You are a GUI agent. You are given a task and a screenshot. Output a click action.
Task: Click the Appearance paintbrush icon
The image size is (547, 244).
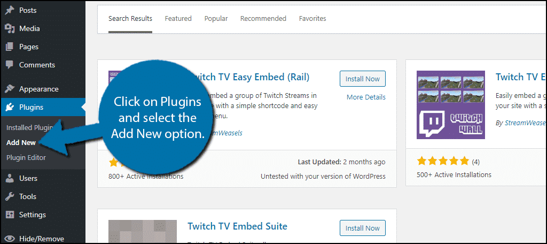[10, 89]
